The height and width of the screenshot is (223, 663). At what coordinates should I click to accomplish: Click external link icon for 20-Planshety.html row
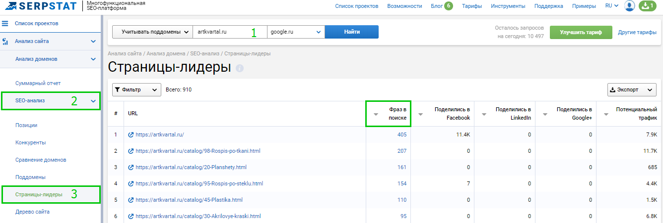(131, 167)
